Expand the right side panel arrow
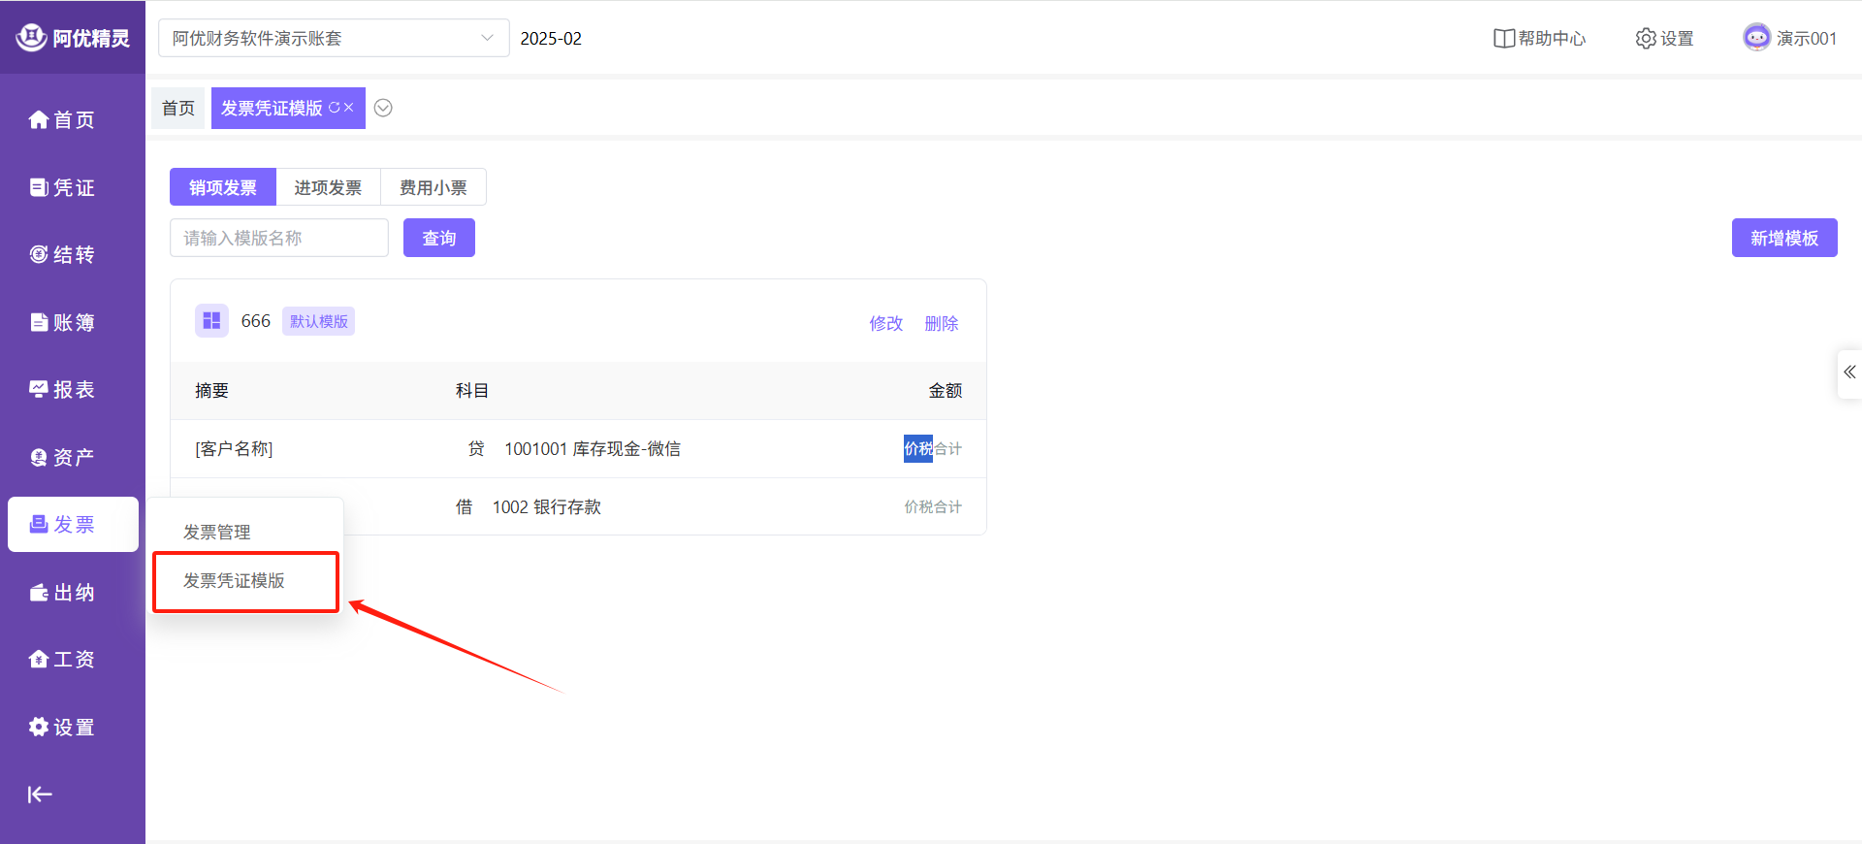1862x844 pixels. coord(1849,373)
